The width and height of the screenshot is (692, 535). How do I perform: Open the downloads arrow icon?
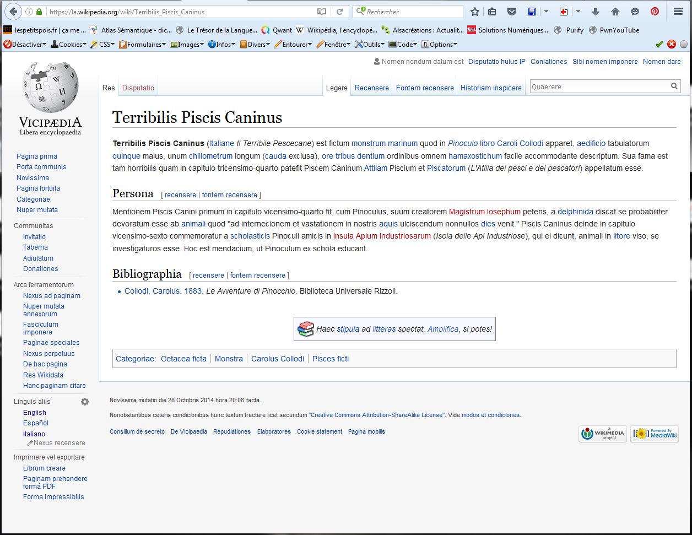(596, 12)
